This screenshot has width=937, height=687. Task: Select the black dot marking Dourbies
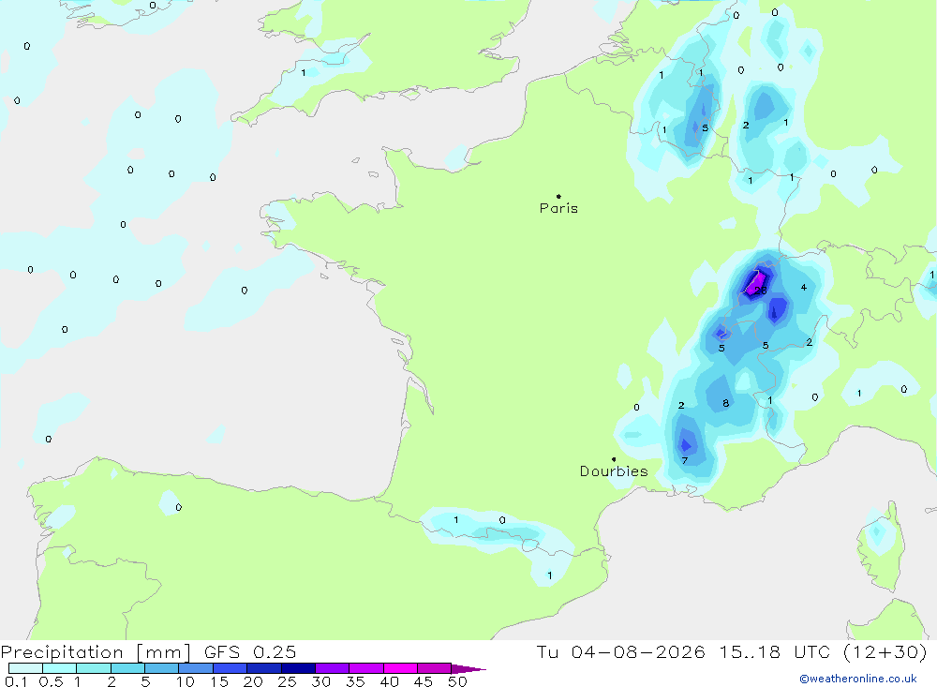(x=614, y=459)
